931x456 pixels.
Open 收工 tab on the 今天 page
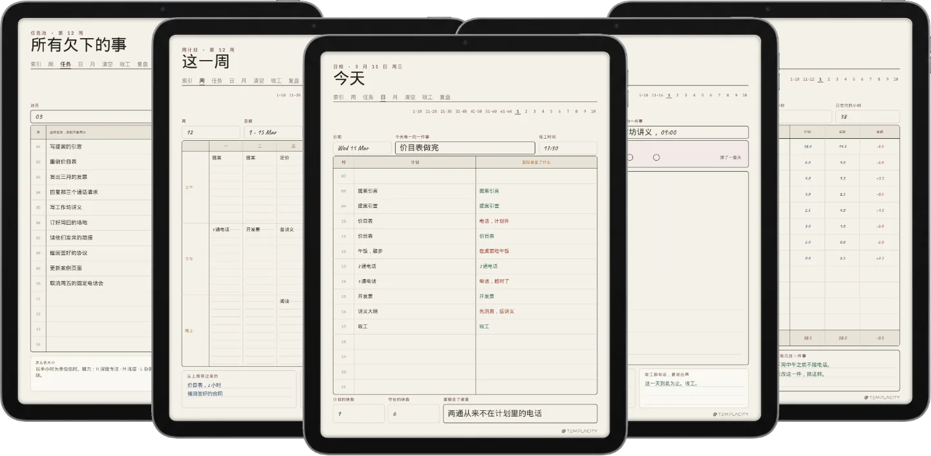coord(427,98)
